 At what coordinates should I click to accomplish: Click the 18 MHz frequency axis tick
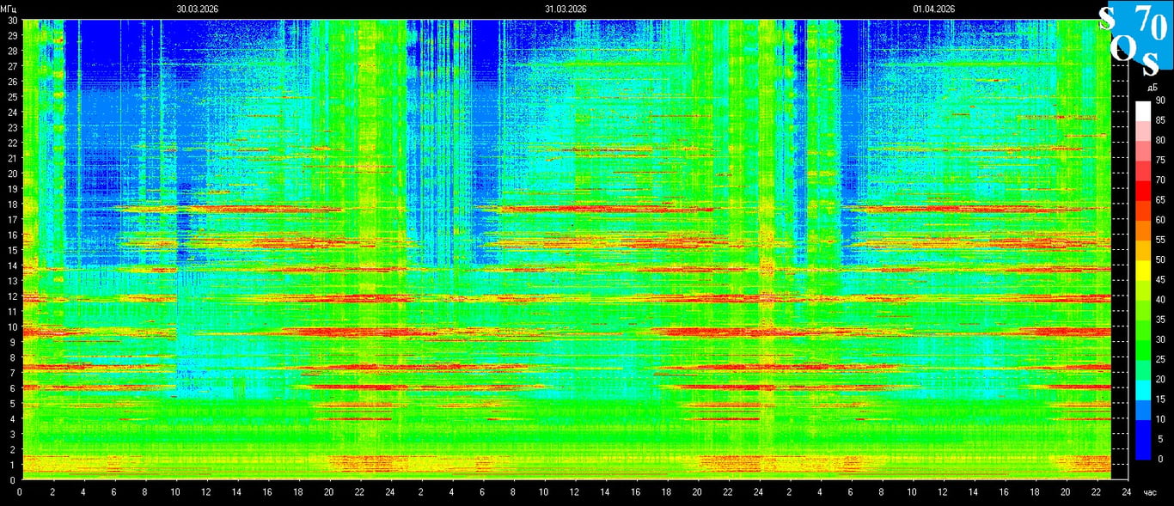[x=12, y=204]
